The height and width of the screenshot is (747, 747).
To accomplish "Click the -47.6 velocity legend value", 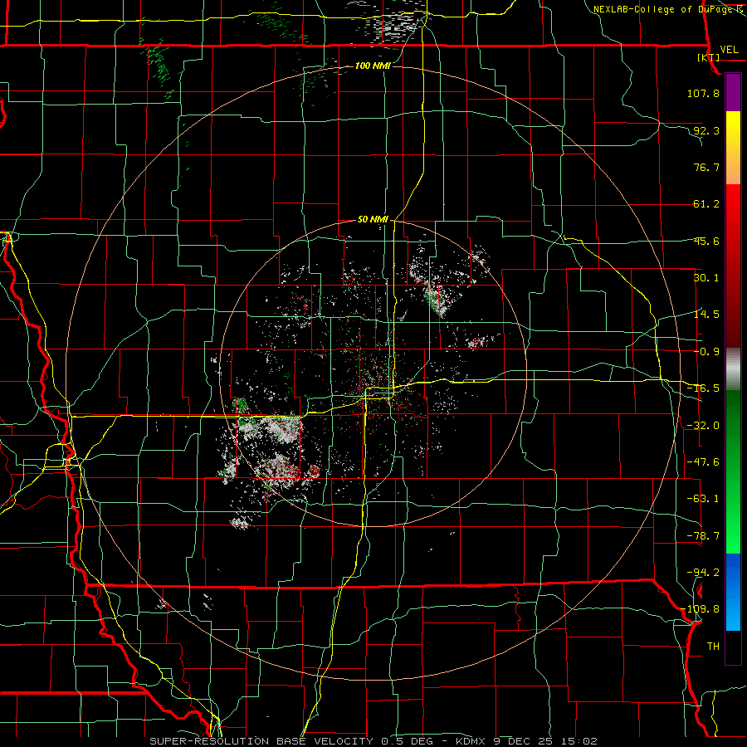I will pos(703,462).
